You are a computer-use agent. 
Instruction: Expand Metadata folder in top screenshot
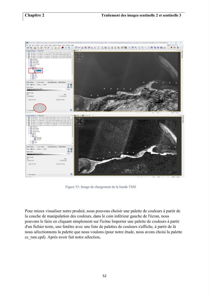(x=29, y=59)
